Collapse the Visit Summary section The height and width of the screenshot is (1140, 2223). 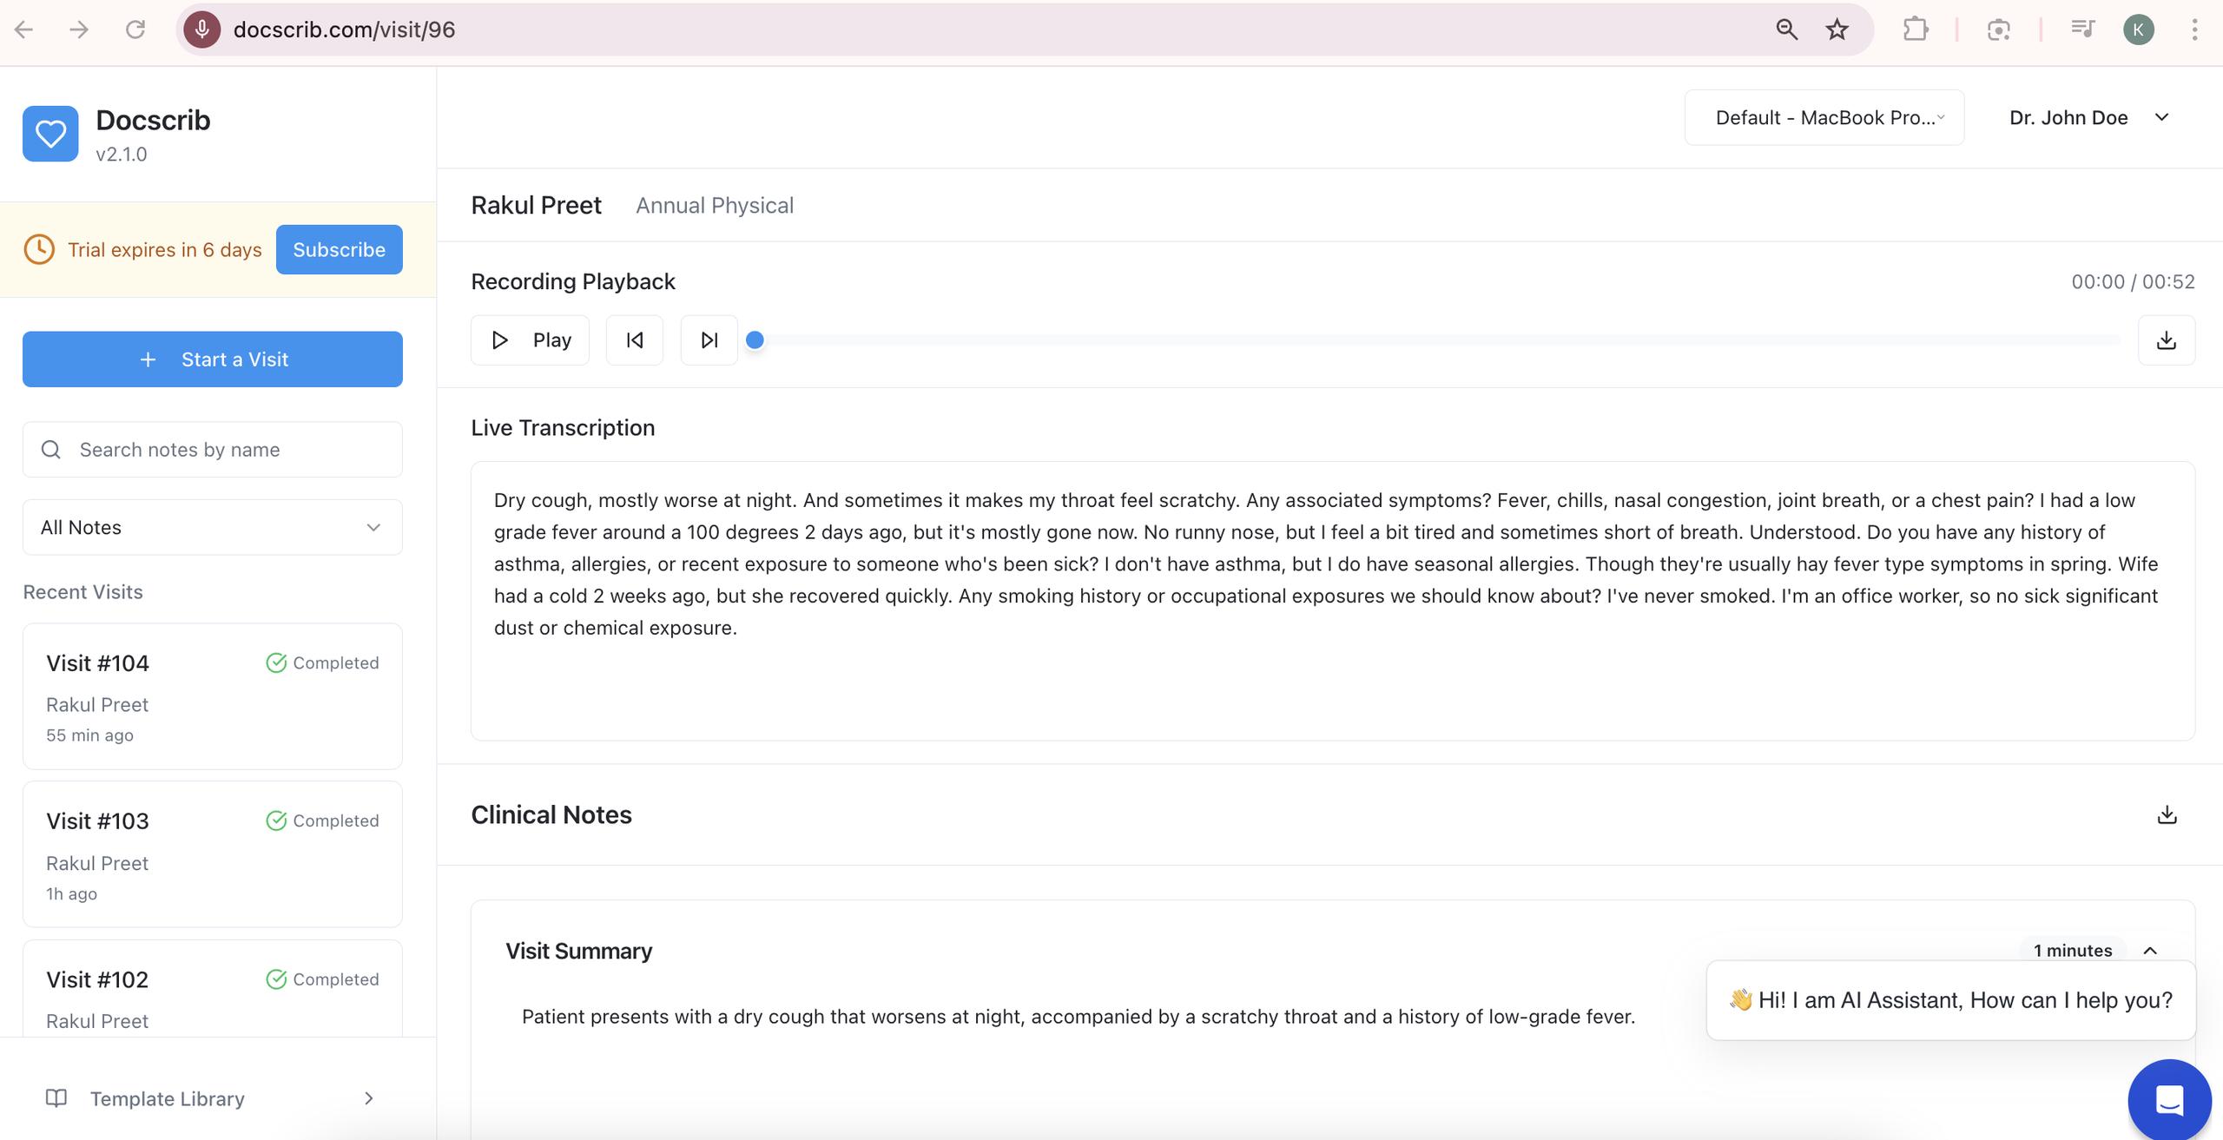(2150, 951)
